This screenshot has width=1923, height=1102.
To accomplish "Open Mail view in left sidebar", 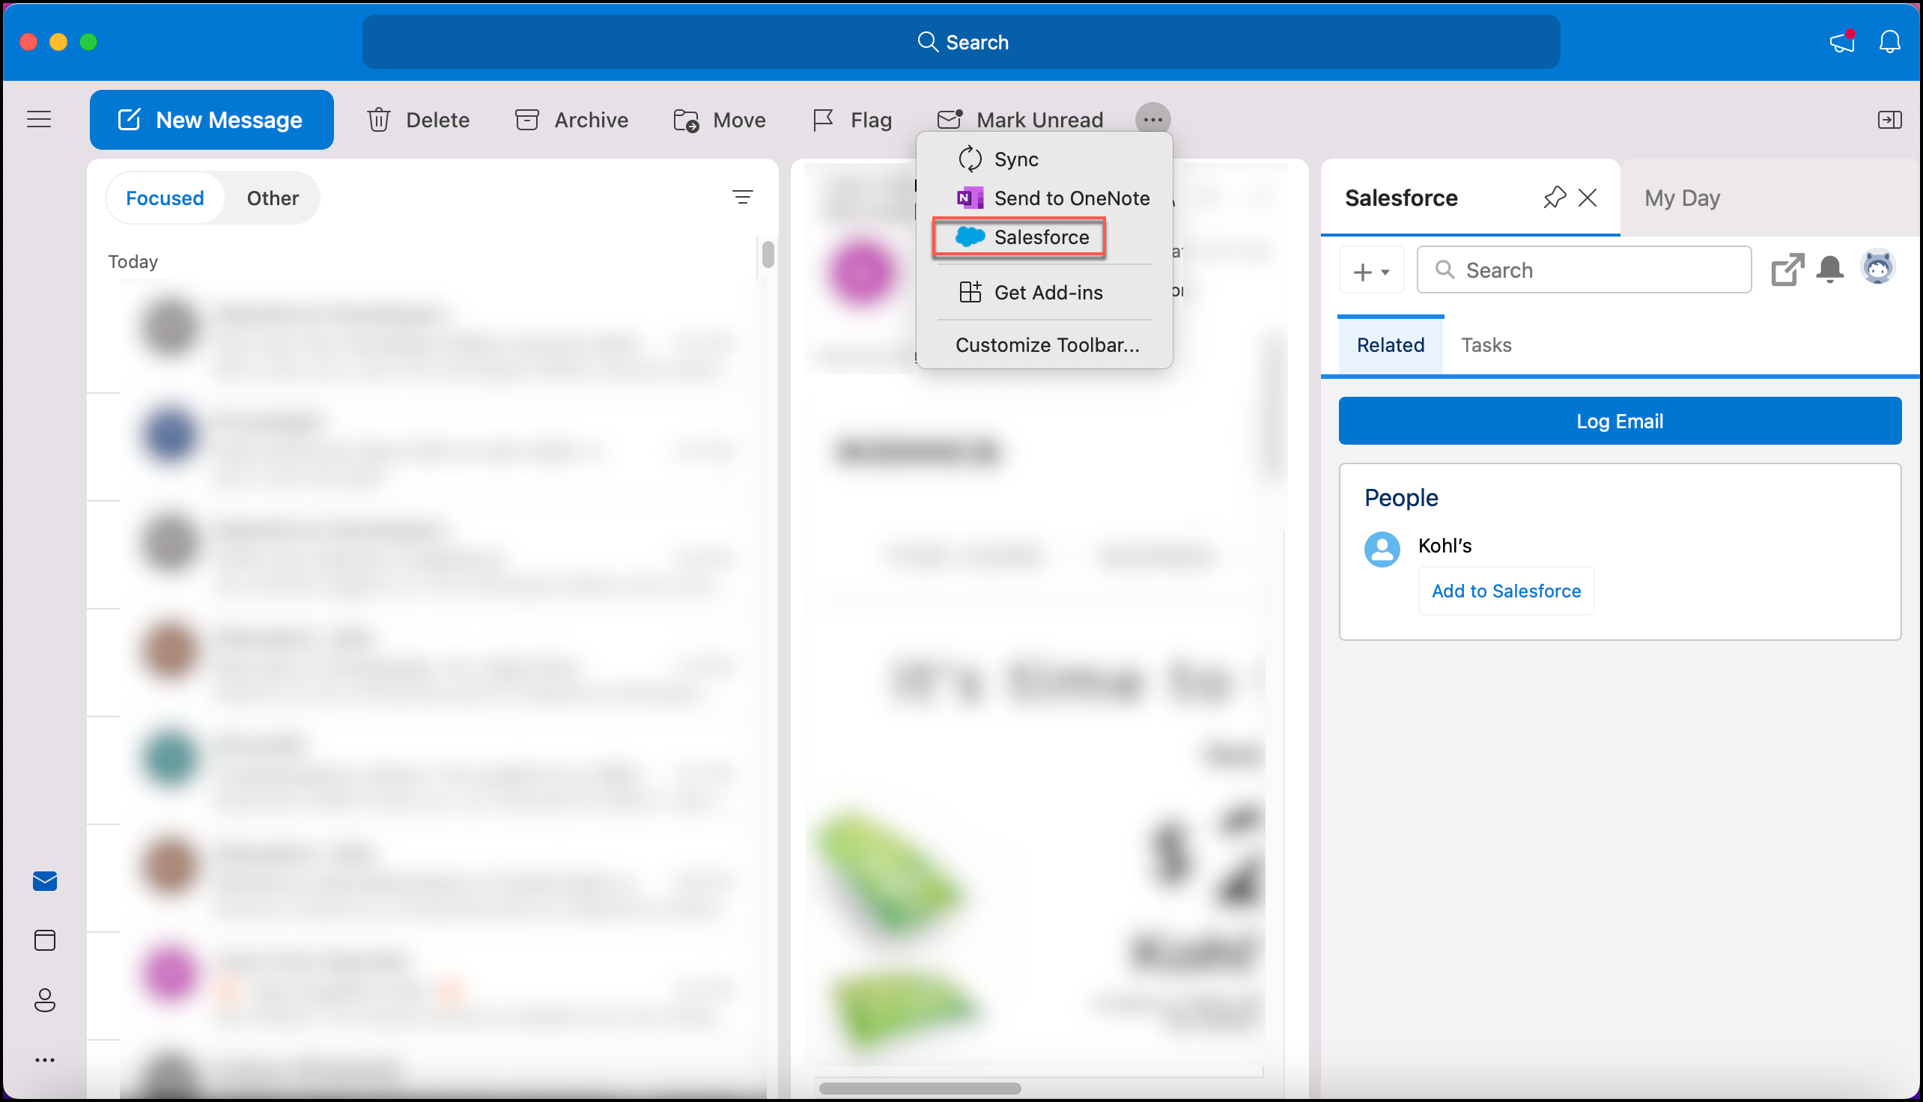I will click(x=45, y=881).
